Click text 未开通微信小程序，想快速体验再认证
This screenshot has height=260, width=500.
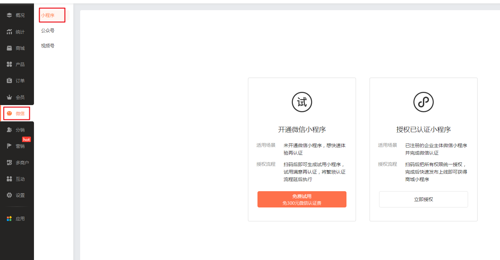pos(315,149)
